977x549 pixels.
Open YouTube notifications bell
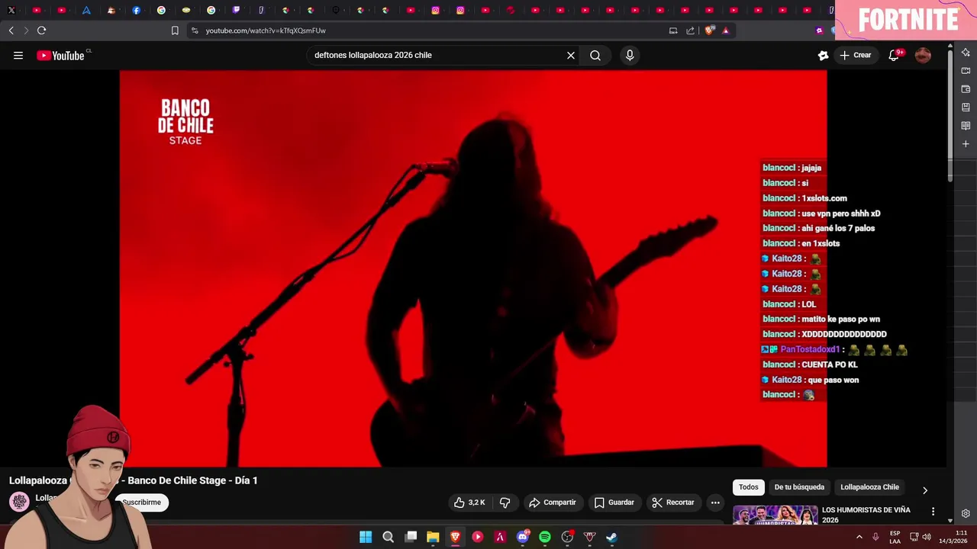(x=895, y=55)
